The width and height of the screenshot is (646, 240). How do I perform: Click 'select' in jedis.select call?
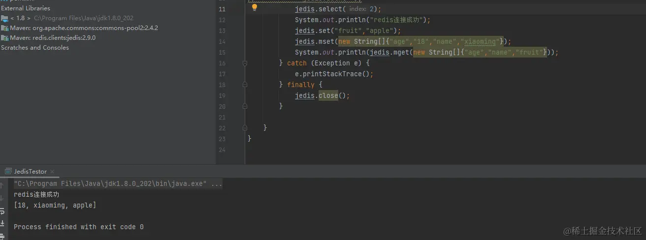[x=330, y=9]
